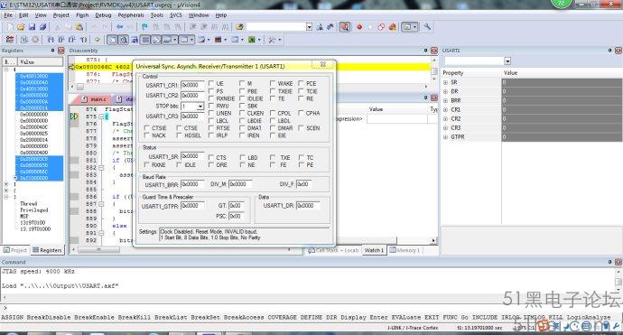Click the Save All toolbar icon
This screenshot has width=623, height=335.
click(x=43, y=27)
